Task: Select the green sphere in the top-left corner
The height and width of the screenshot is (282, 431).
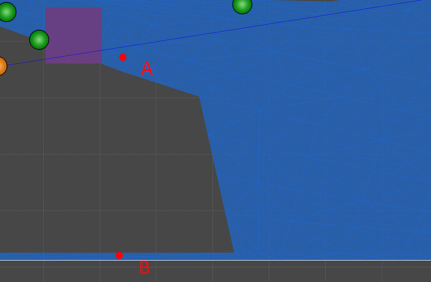Action: tap(7, 12)
